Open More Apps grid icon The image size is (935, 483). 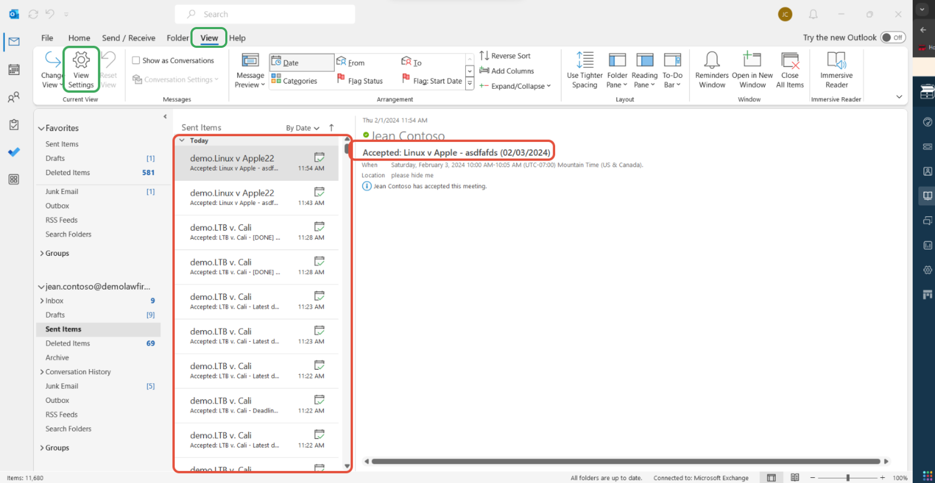click(x=14, y=179)
